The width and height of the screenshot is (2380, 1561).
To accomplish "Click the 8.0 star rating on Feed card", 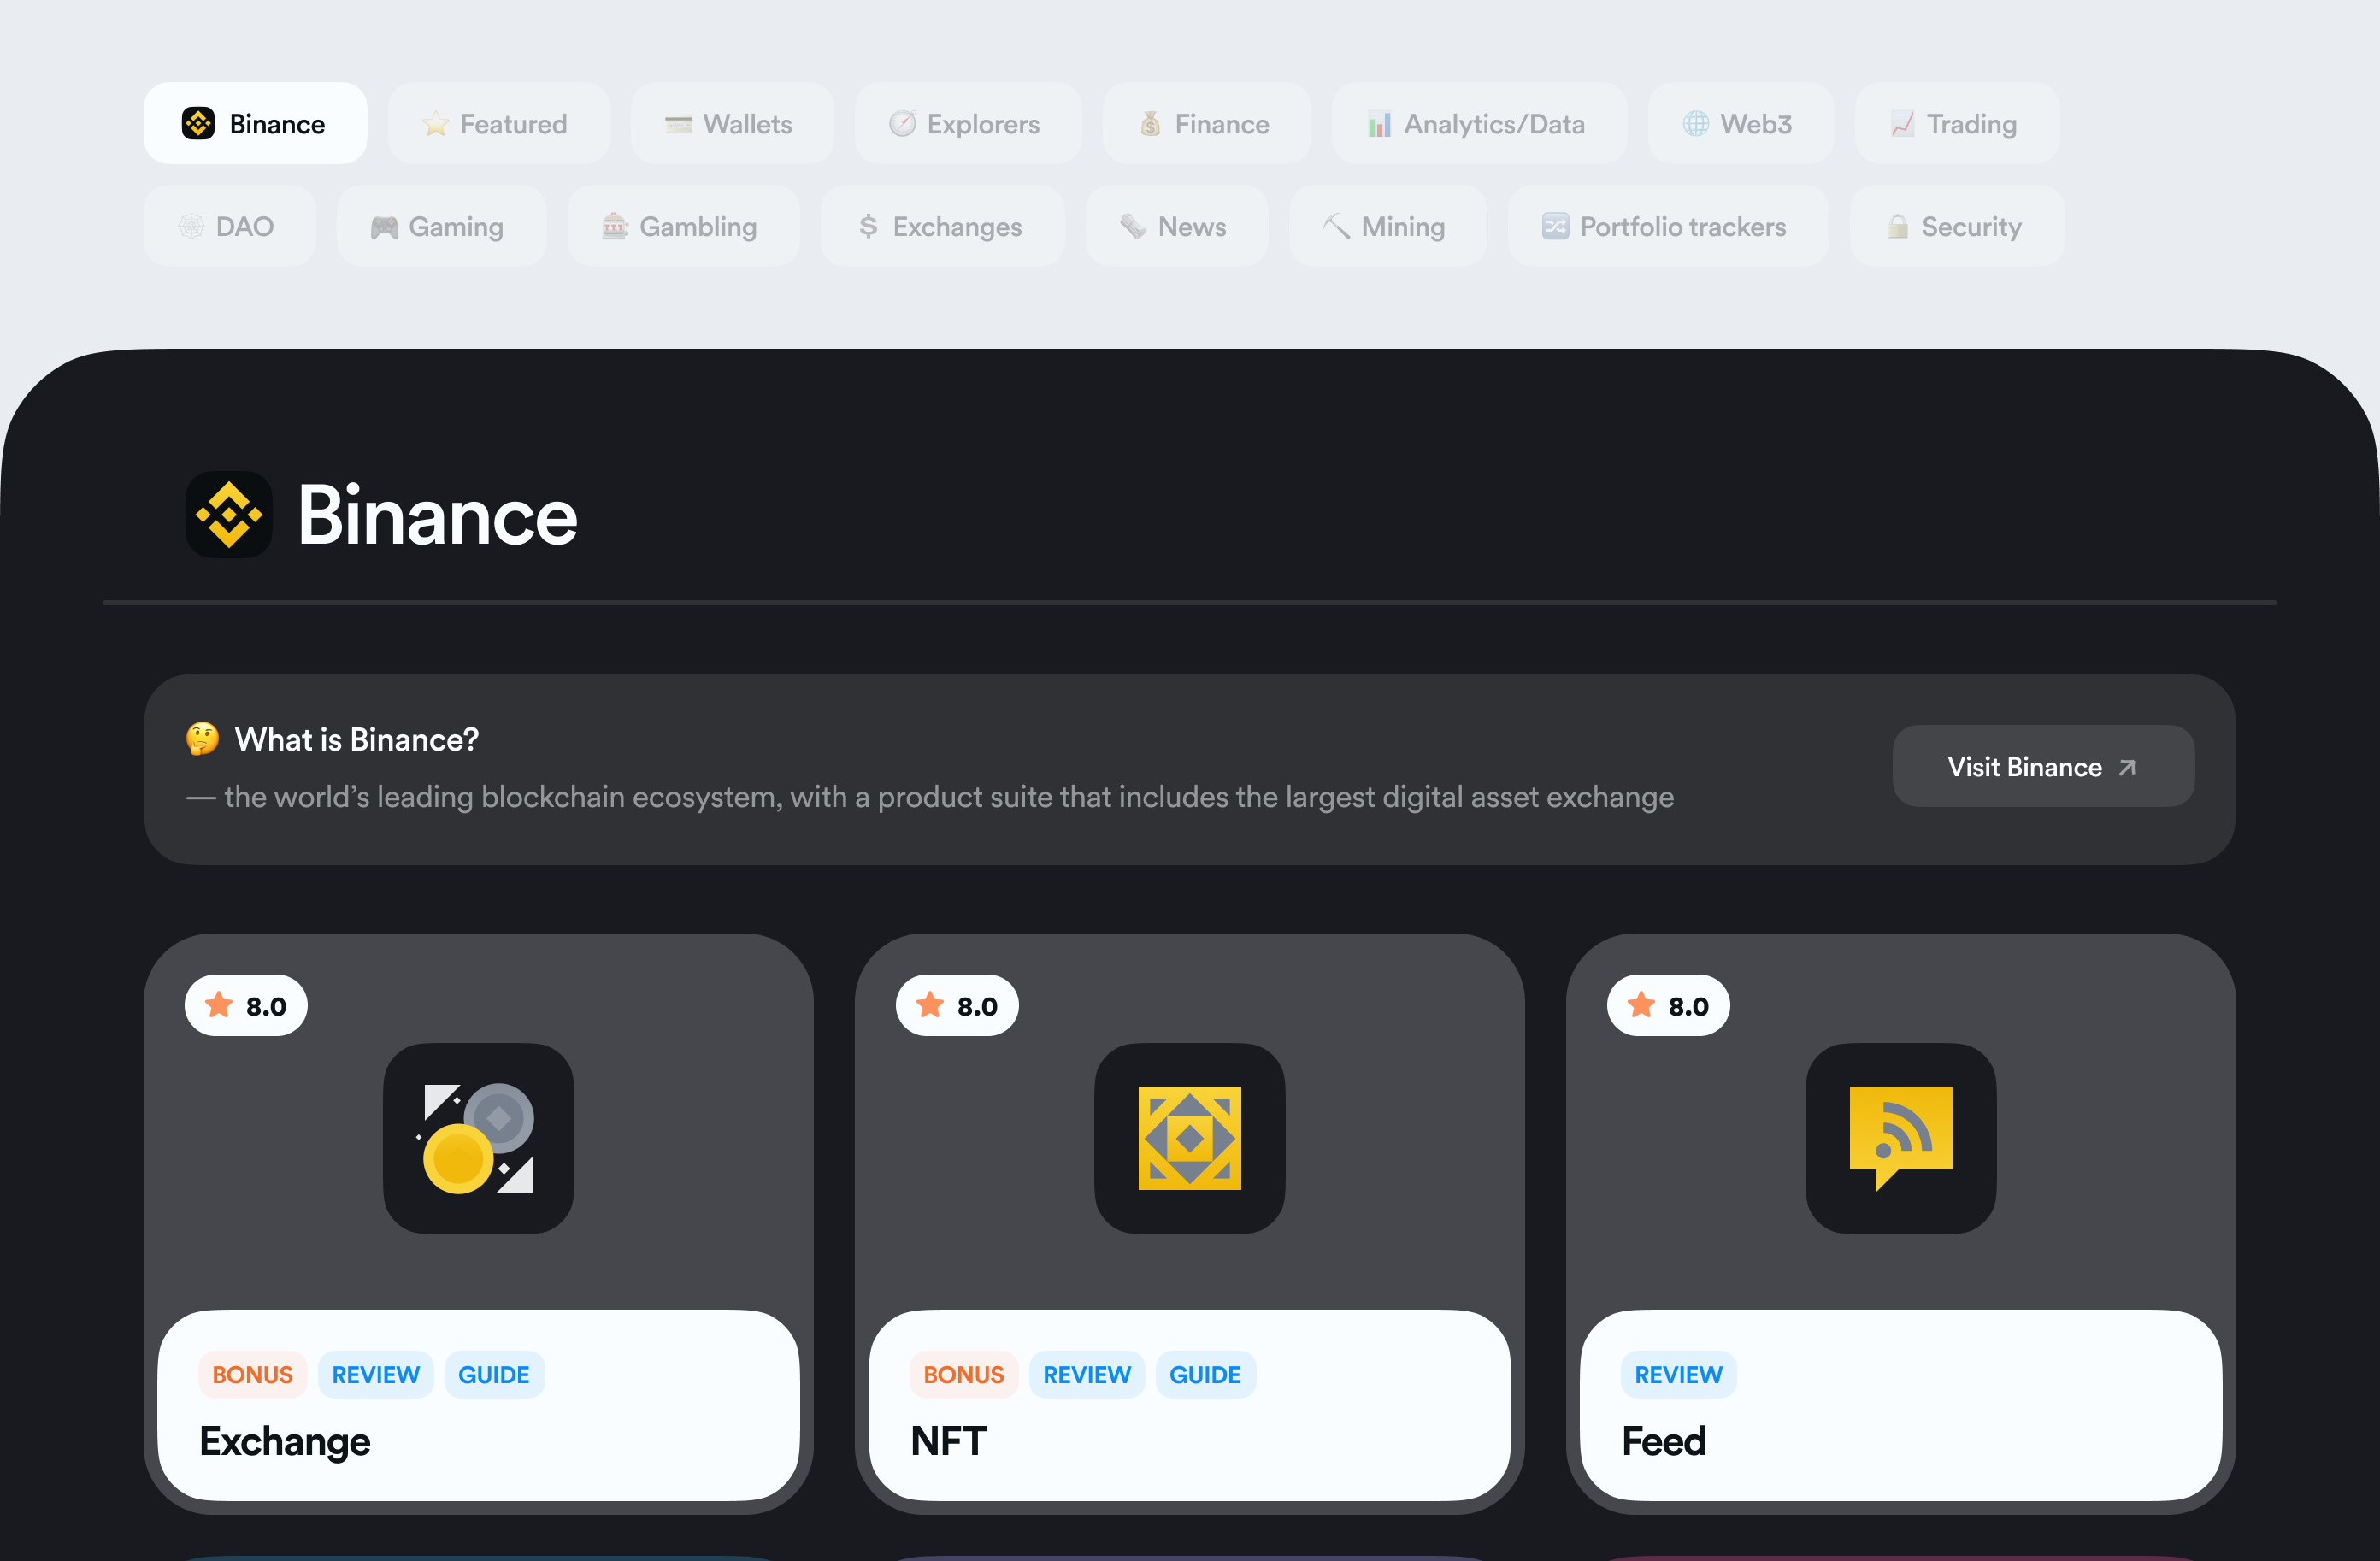I will [x=1668, y=1006].
